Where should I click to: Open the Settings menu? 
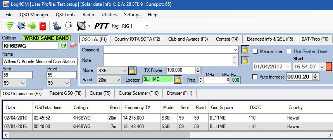(132, 15)
